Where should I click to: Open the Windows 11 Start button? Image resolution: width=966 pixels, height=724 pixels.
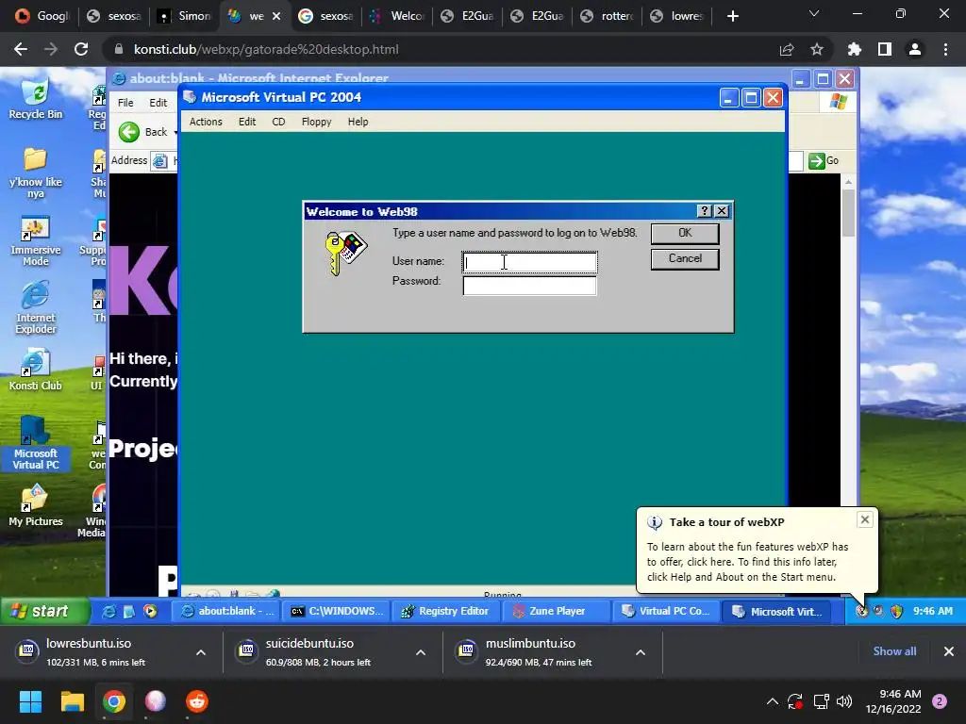(x=30, y=701)
